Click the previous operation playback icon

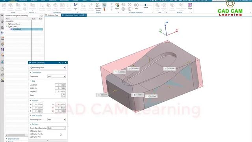[x=123, y=9]
